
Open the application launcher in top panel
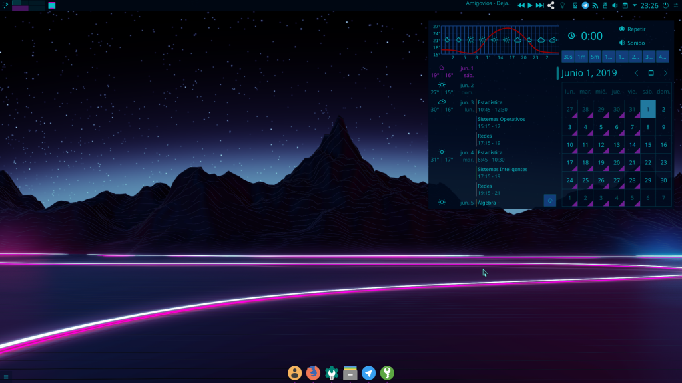5,5
